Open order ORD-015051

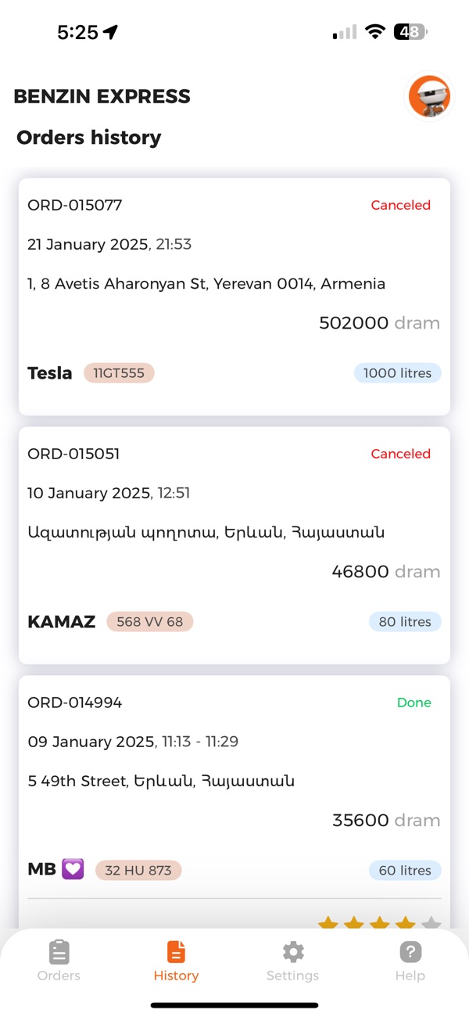point(73,454)
